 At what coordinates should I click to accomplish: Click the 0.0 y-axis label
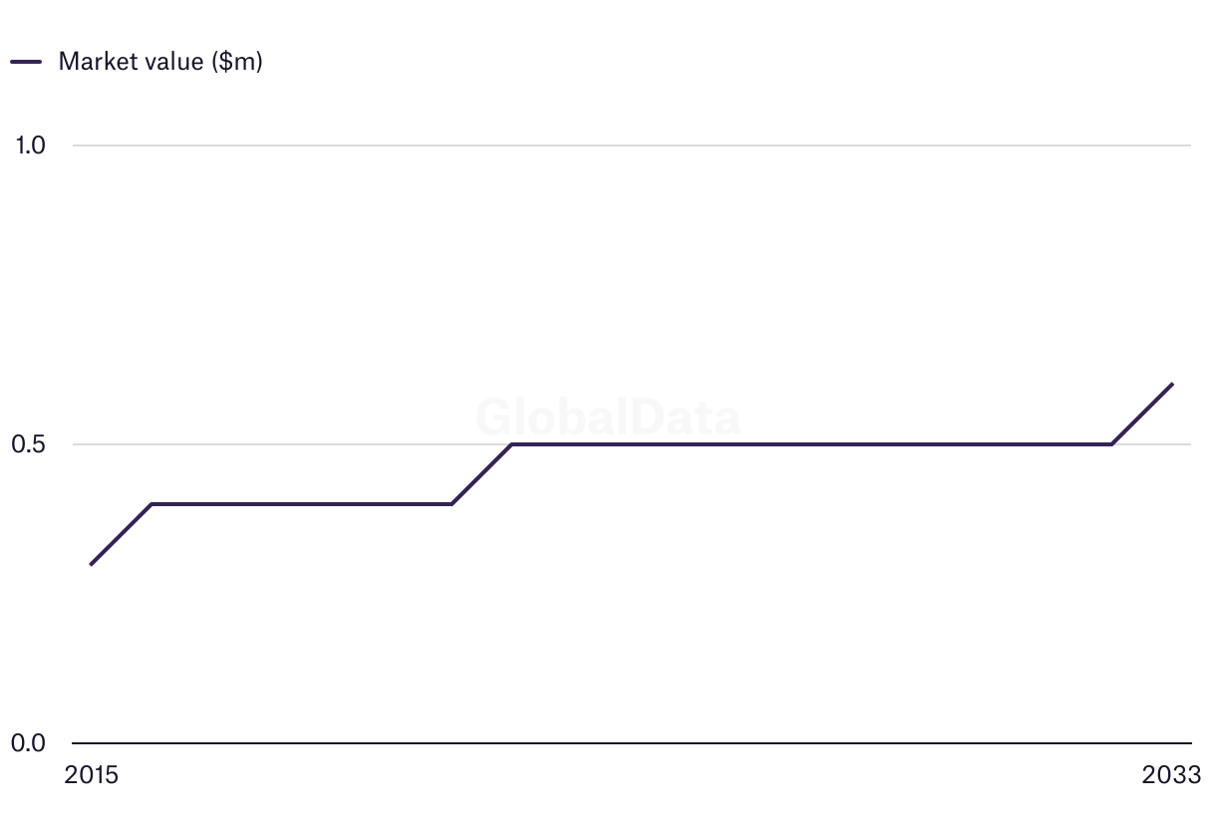coord(29,743)
